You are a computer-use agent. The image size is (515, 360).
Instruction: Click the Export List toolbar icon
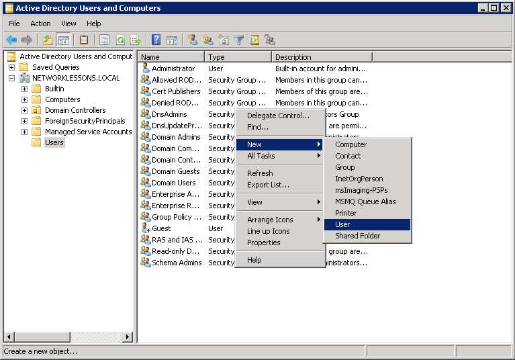click(136, 40)
